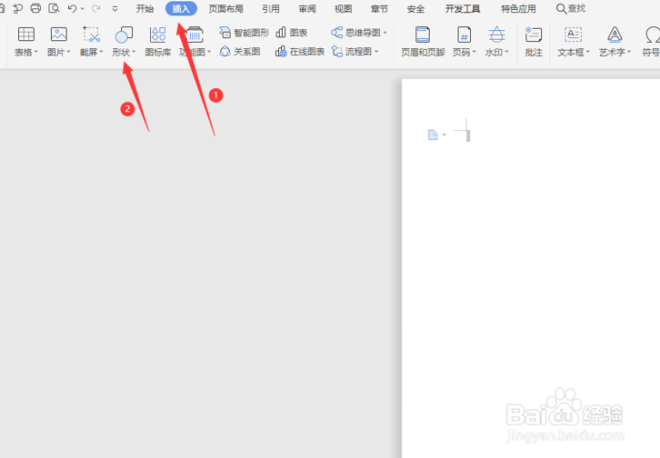Screen dimensions: 660x458
Task: Click the Print Preview icon
Action: [x=54, y=8]
